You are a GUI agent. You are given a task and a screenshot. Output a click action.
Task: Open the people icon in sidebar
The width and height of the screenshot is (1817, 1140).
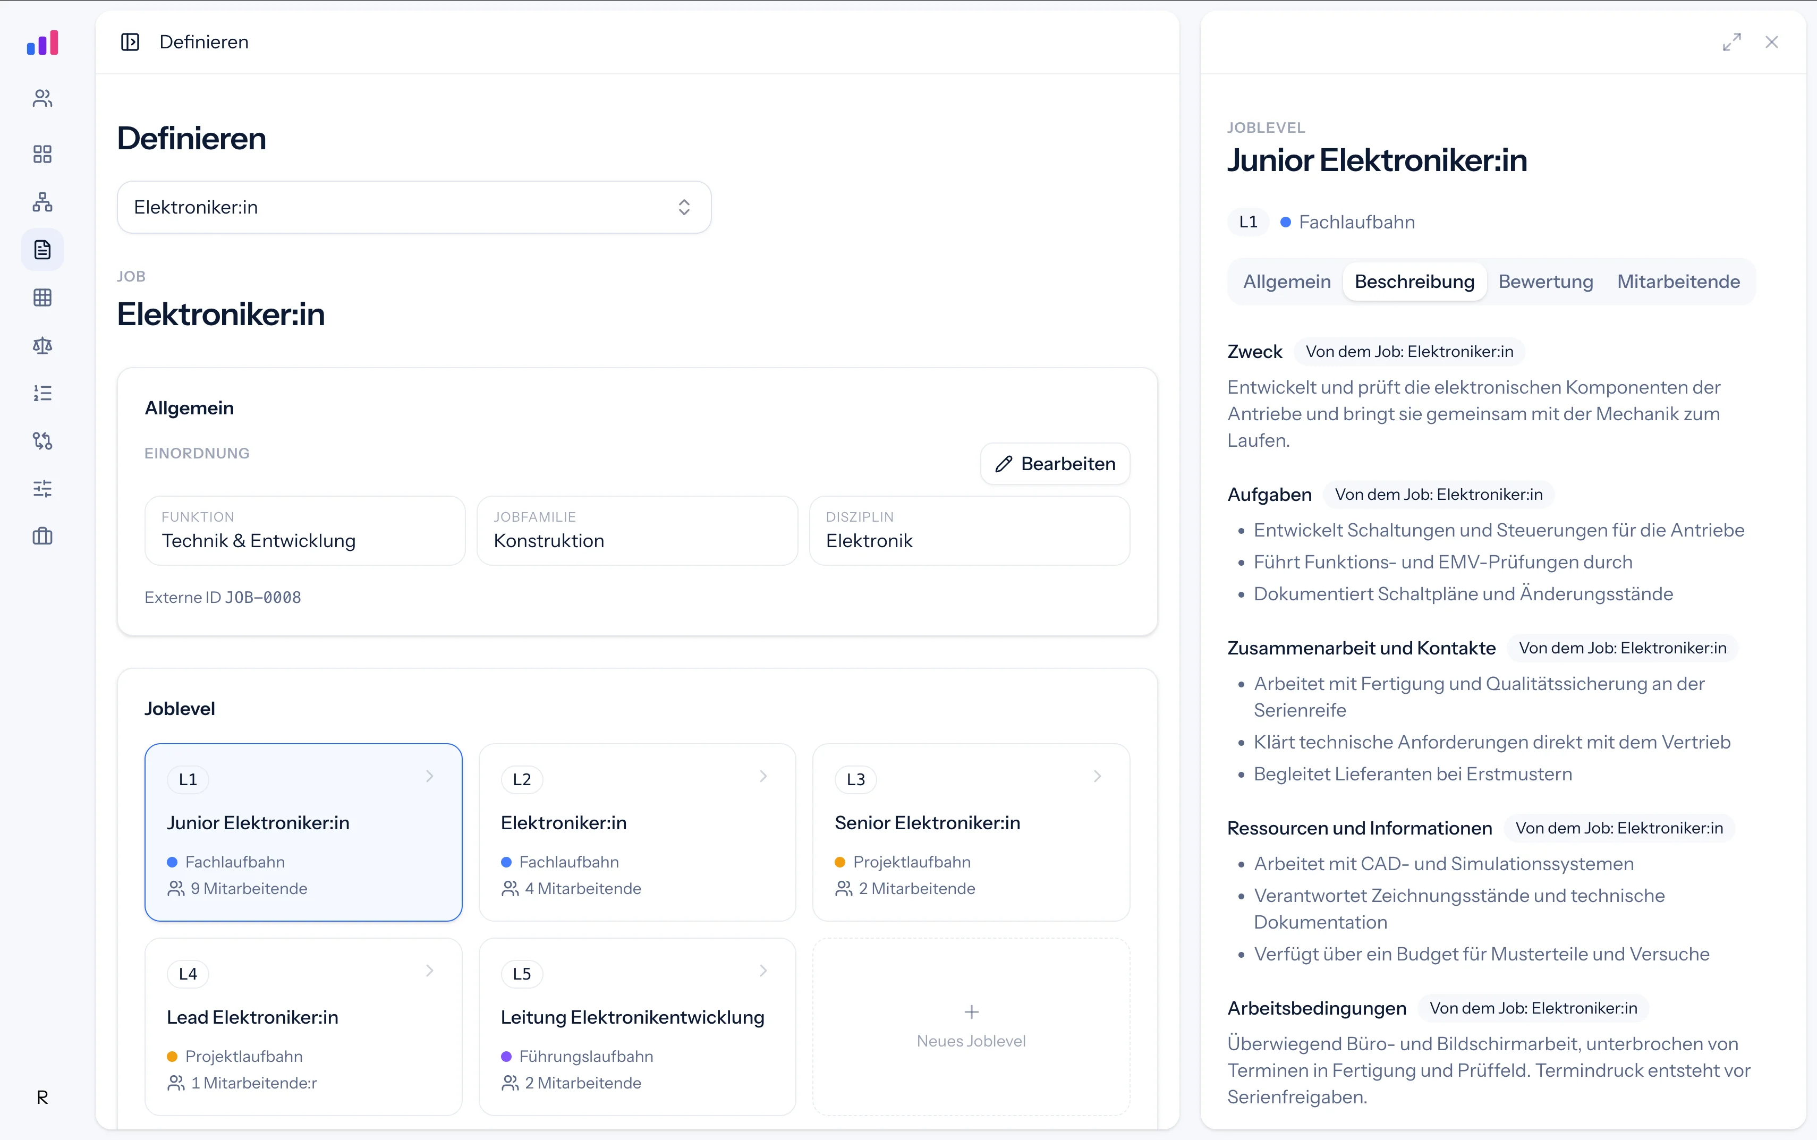(42, 98)
